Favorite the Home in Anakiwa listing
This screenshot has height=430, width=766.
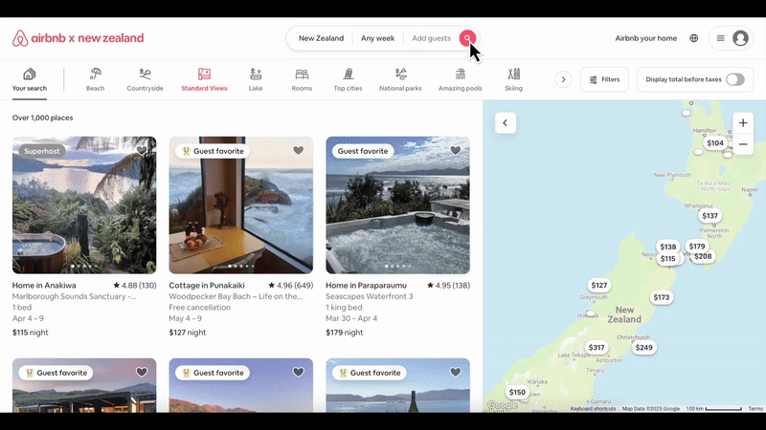tap(142, 151)
